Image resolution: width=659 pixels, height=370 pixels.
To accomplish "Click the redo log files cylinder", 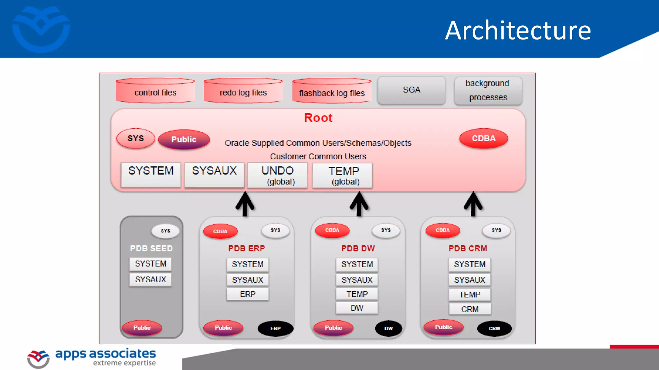I will 243,91.
